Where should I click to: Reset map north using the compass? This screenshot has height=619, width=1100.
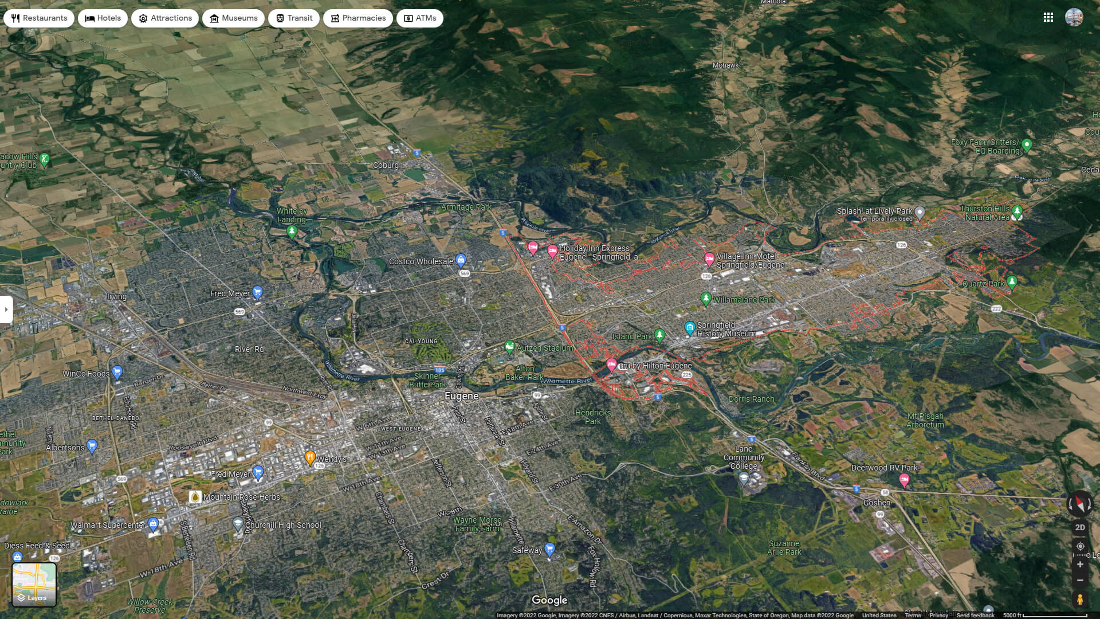[1080, 504]
